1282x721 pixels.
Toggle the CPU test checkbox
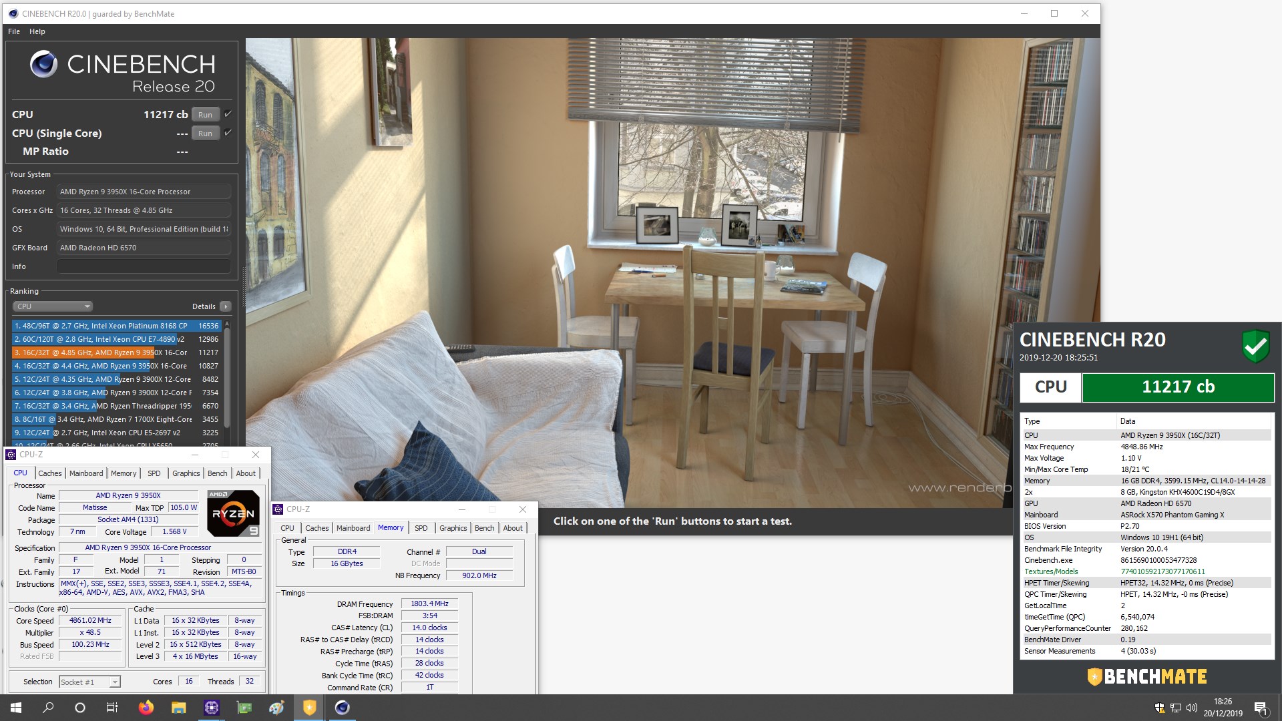[x=228, y=114]
